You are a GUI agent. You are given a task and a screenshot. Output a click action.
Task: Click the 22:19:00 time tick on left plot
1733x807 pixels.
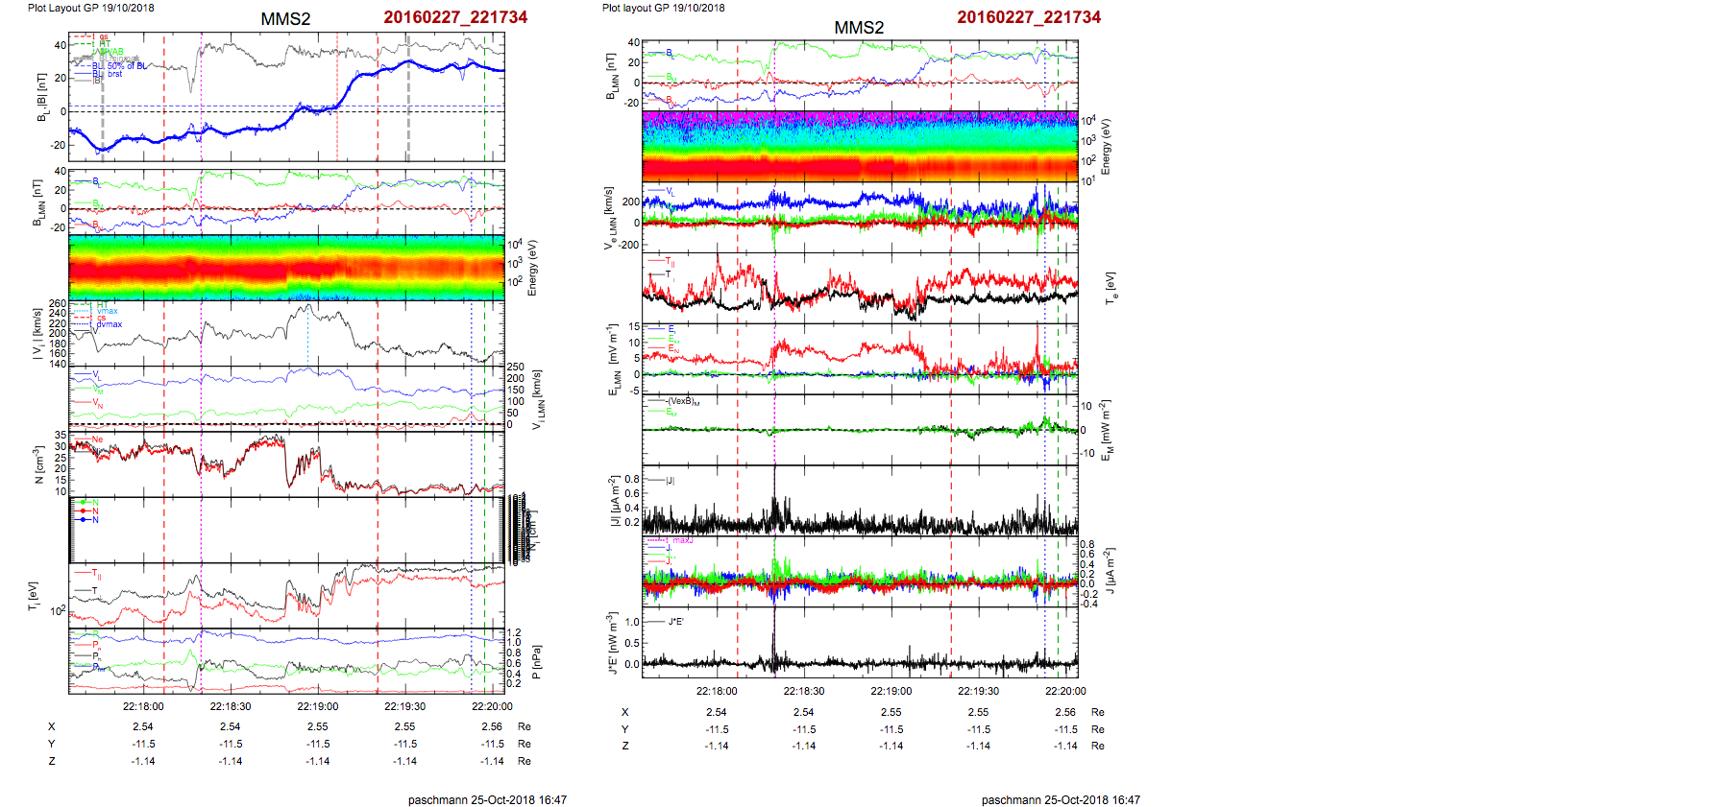pyautogui.click(x=318, y=706)
